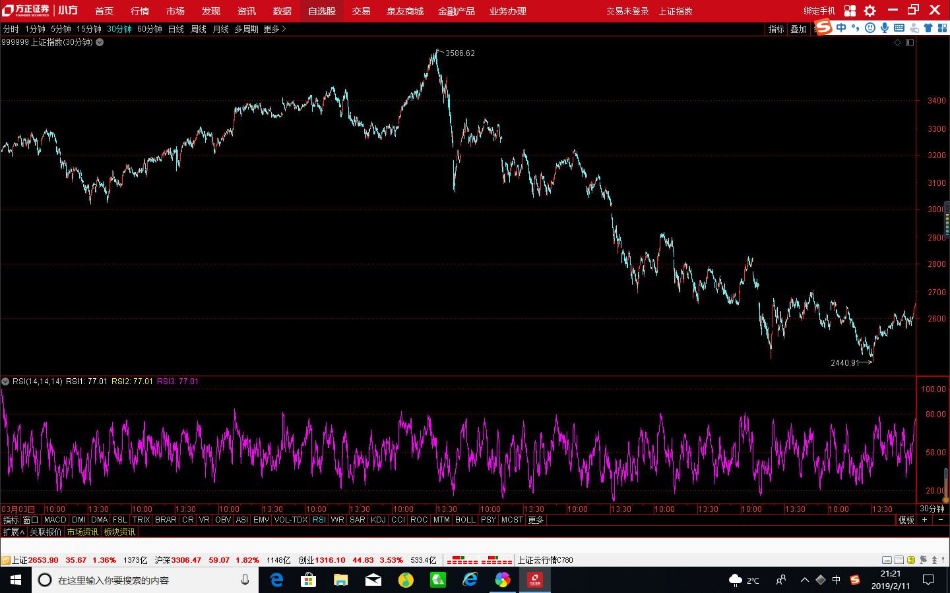Toggle Sogou punctuation mode icon

856,28
